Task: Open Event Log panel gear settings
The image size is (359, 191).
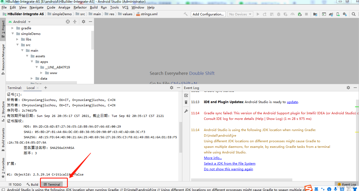Action: tap(348, 88)
